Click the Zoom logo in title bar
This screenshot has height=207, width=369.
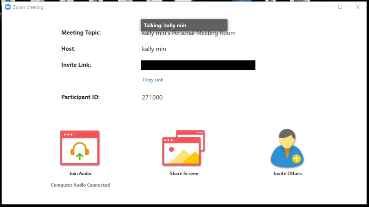click(8, 7)
